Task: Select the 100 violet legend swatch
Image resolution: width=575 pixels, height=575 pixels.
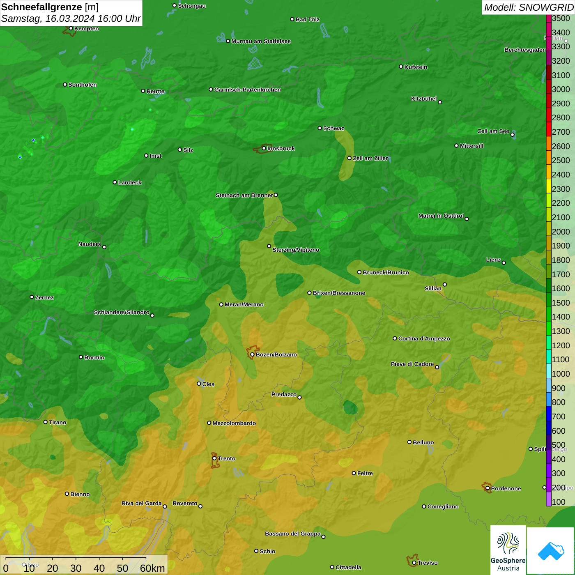Action: (549, 499)
